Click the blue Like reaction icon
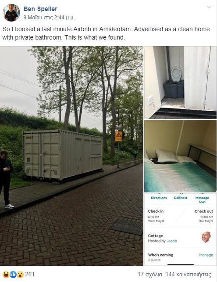Viewport: 217px width, 282px height. (13, 275)
